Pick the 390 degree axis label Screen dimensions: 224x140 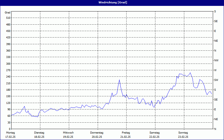click(8, 44)
